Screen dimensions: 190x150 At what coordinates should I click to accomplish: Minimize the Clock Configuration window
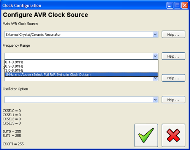170,6
